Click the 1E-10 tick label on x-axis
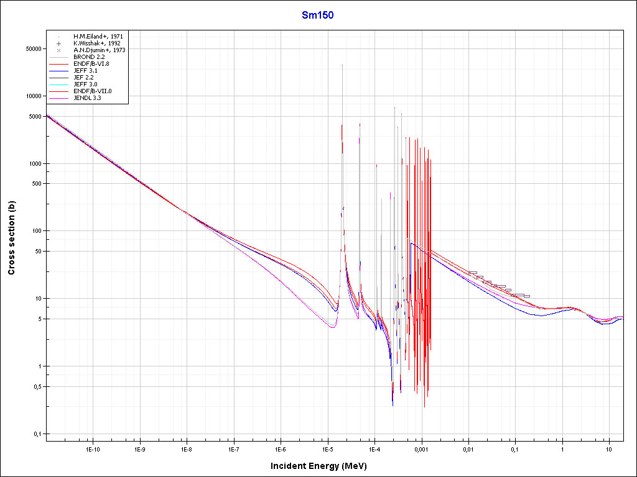Viewport: 637px width, 477px height. tap(93, 448)
